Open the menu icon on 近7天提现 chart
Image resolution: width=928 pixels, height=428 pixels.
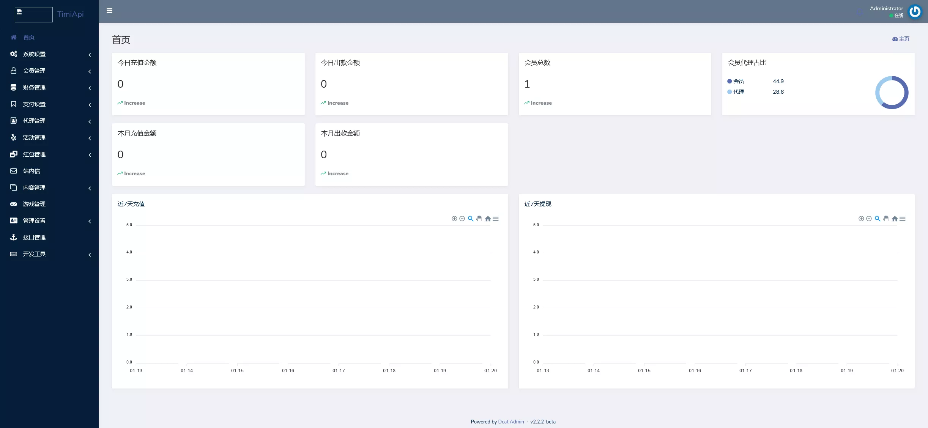point(903,219)
